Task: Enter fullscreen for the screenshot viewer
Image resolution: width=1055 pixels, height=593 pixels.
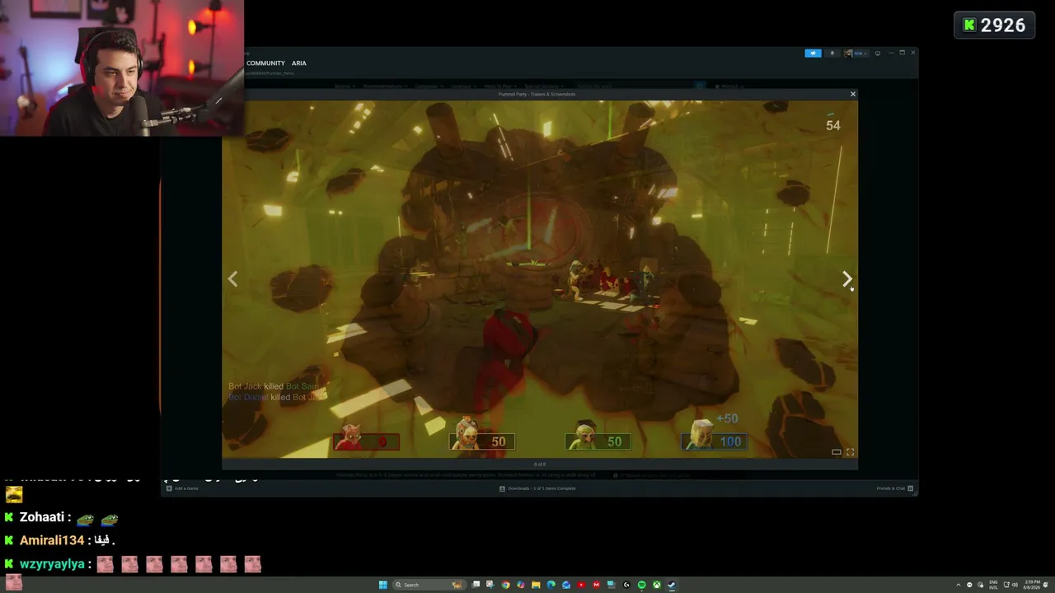Action: [x=850, y=451]
